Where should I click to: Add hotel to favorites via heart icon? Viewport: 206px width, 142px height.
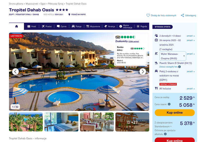148,15
